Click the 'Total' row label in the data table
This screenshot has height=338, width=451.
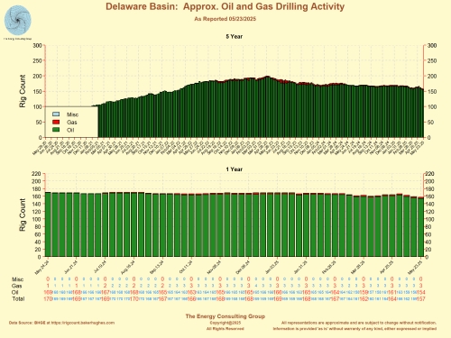pyautogui.click(x=18, y=299)
